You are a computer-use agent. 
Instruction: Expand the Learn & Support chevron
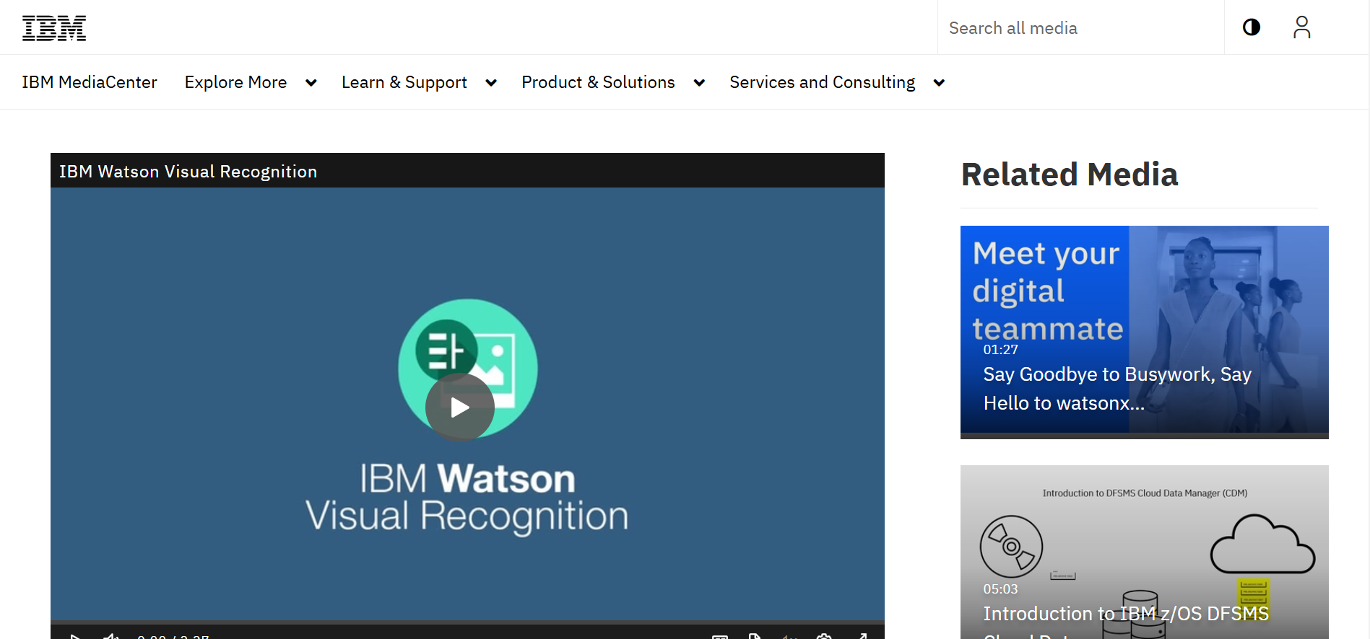point(491,83)
